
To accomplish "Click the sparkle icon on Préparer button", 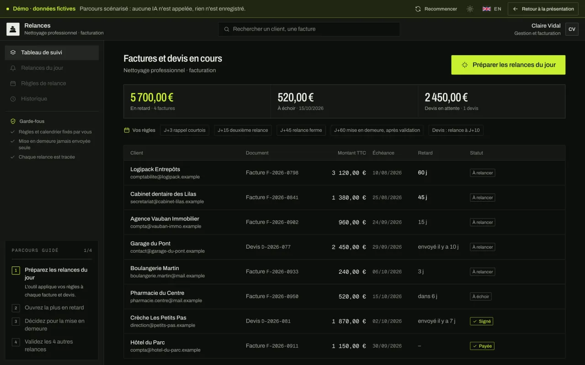I will 465,65.
